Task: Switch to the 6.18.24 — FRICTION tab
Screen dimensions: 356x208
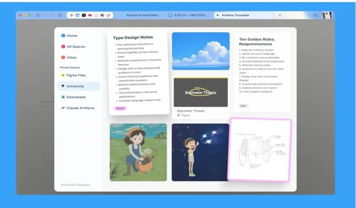Action: click(x=189, y=15)
